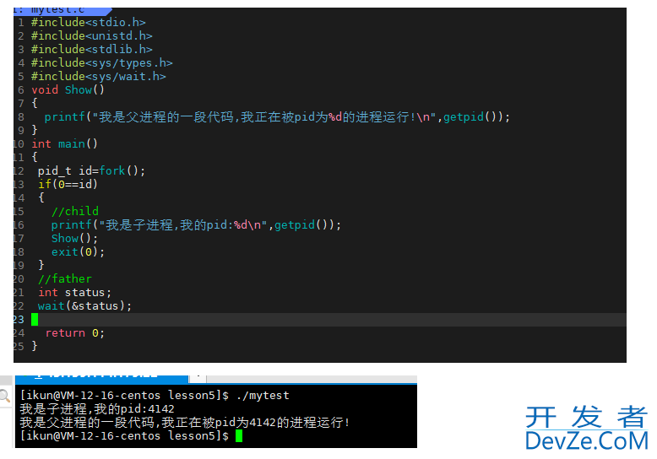Image resolution: width=657 pixels, height=459 pixels.
Task: Click the green cursor at the terminal prompt
Action: click(239, 436)
